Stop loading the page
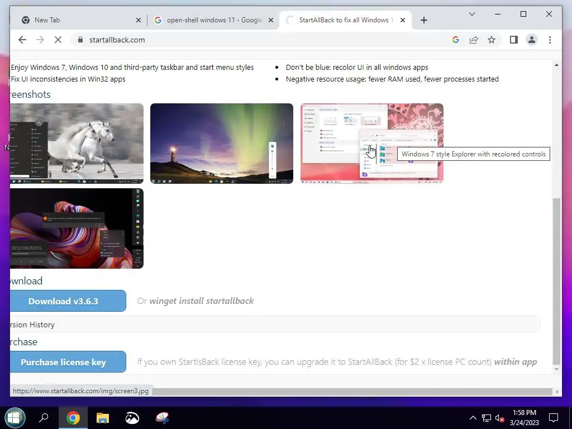Viewport: 572px width, 429px height. click(58, 40)
